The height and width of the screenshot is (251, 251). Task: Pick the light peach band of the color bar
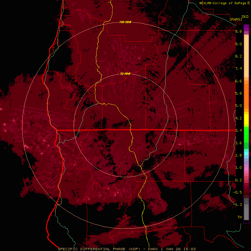pos(246,57)
